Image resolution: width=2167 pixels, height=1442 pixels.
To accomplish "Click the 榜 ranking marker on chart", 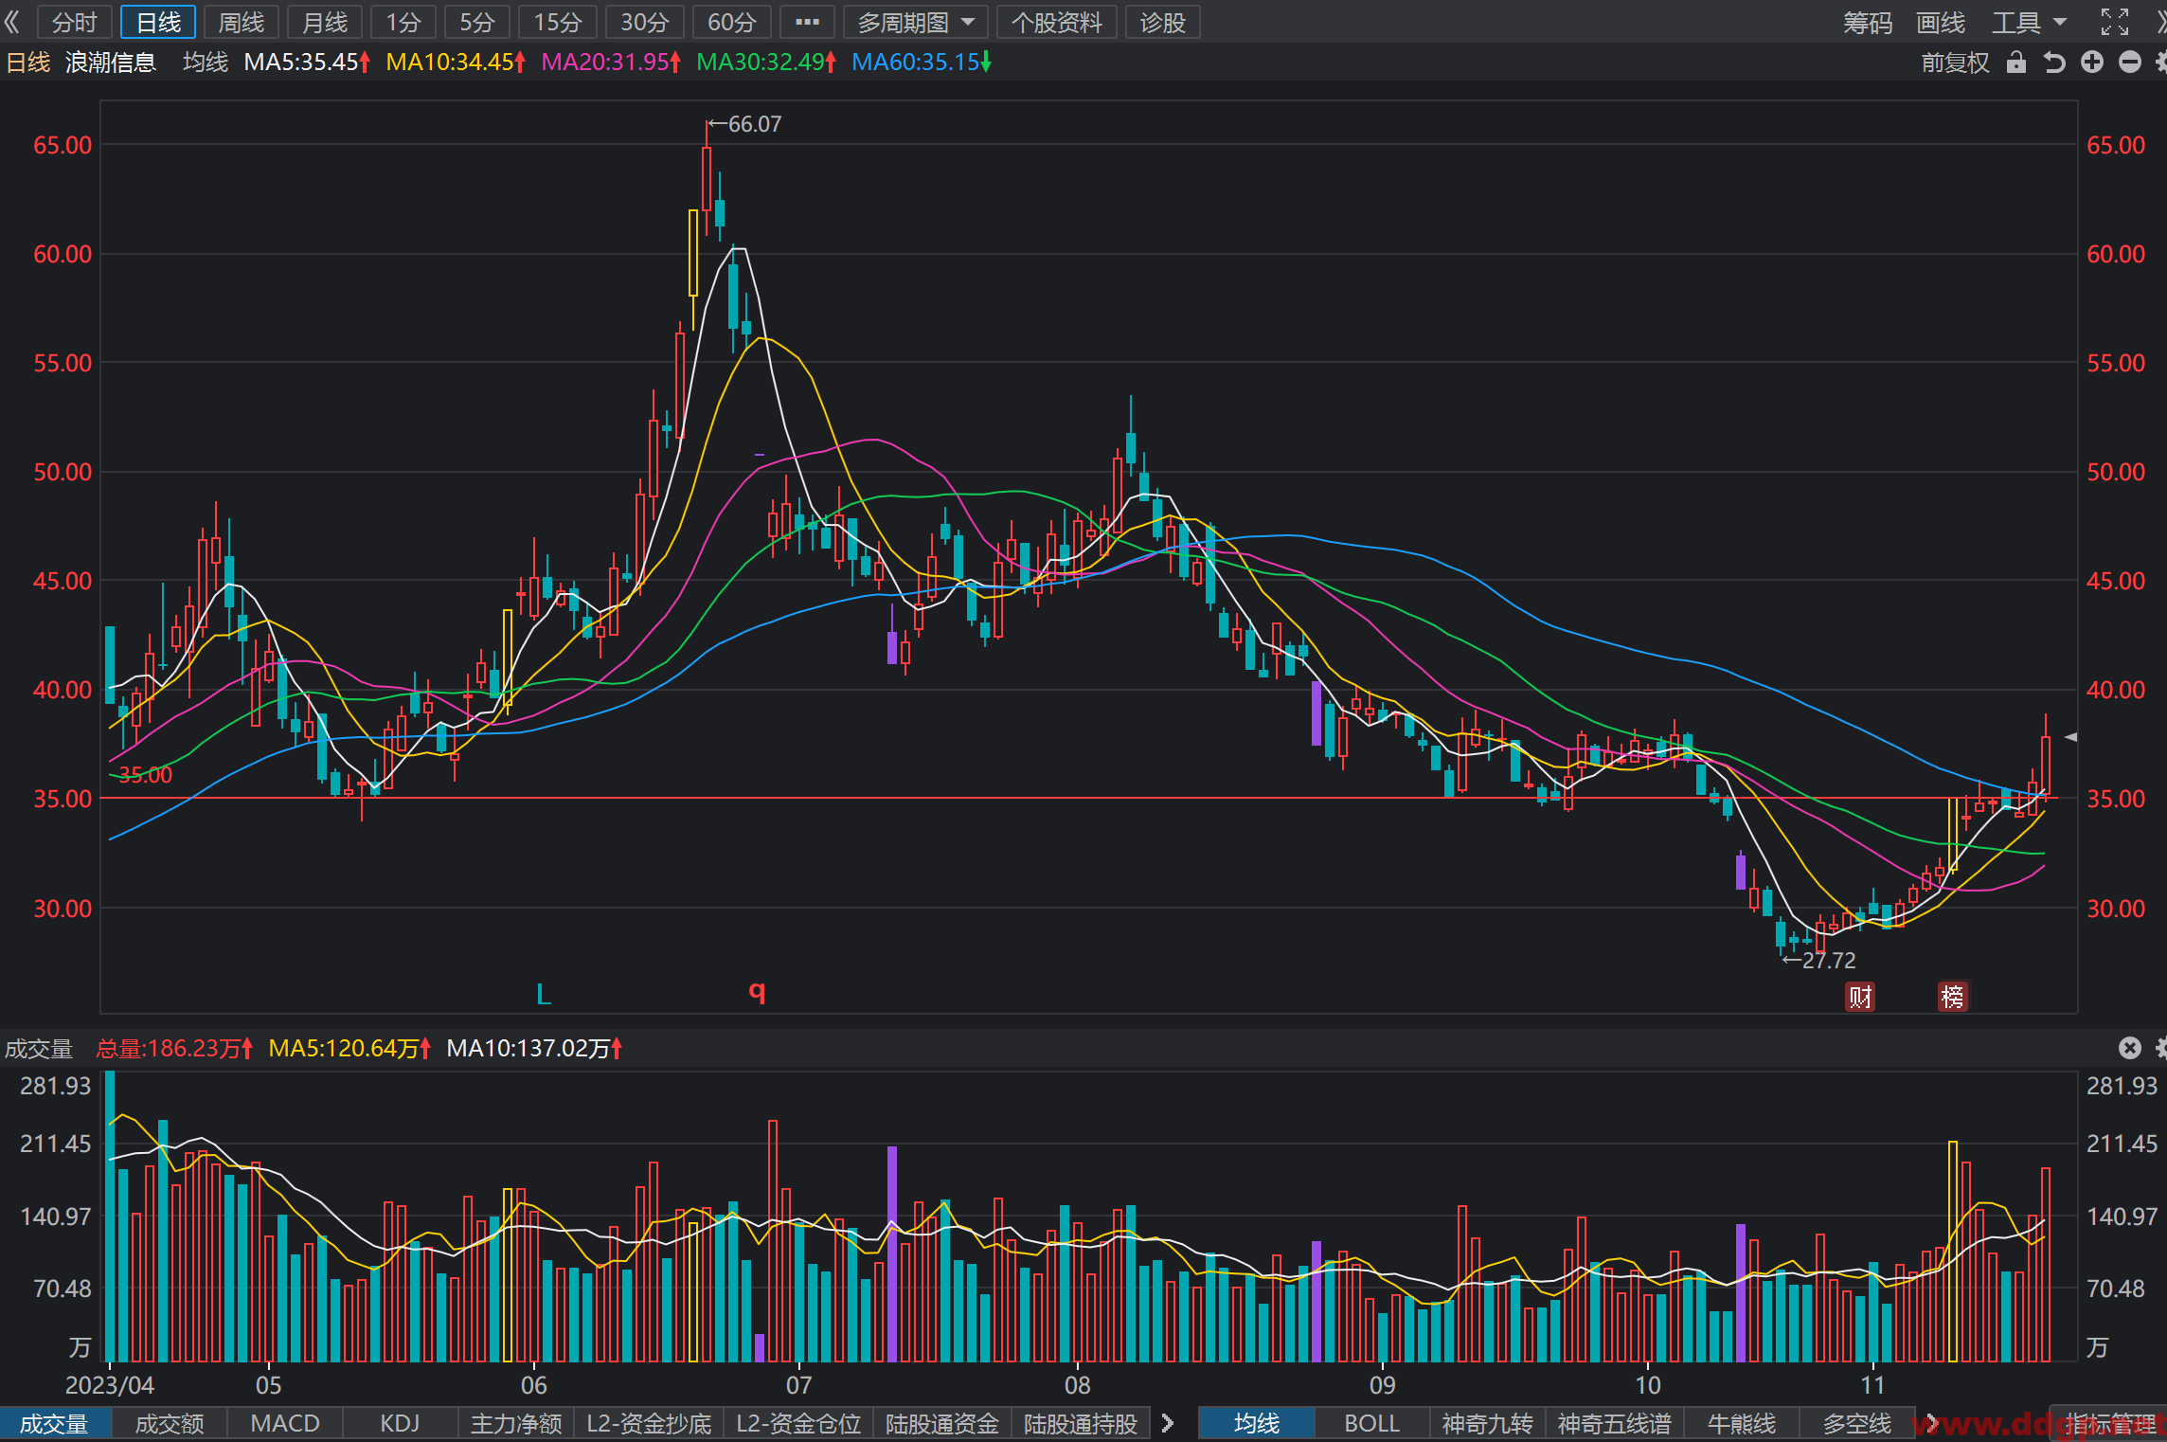I will (1953, 996).
